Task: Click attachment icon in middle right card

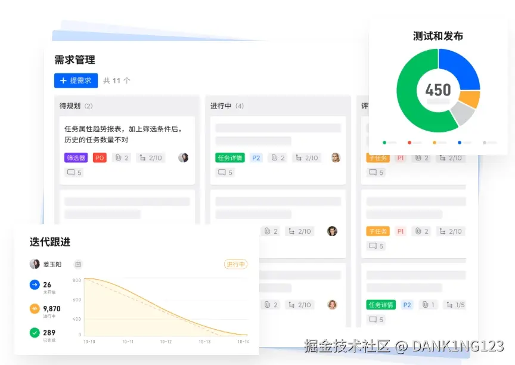Action: coord(418,231)
